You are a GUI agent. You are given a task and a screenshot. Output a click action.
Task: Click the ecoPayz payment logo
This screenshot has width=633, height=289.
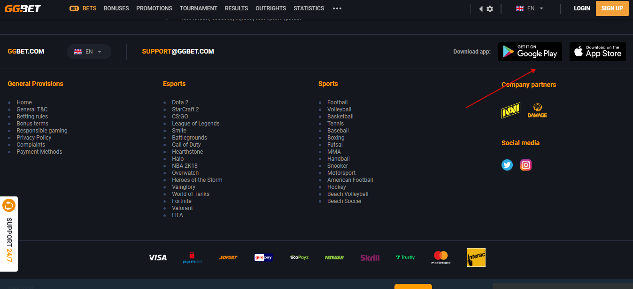coord(299,258)
